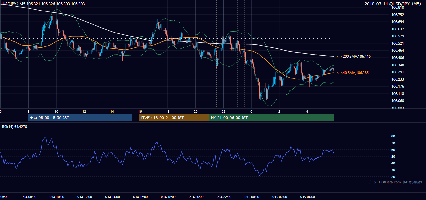Click hour marker 0 under the price chart

252,112
